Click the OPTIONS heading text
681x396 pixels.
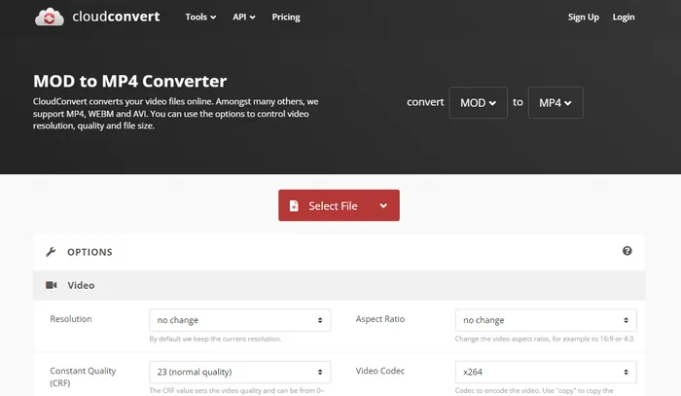point(90,252)
